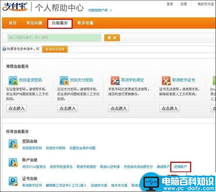Click the Alipay logo
This screenshot has width=216, height=192.
(x=15, y=6)
